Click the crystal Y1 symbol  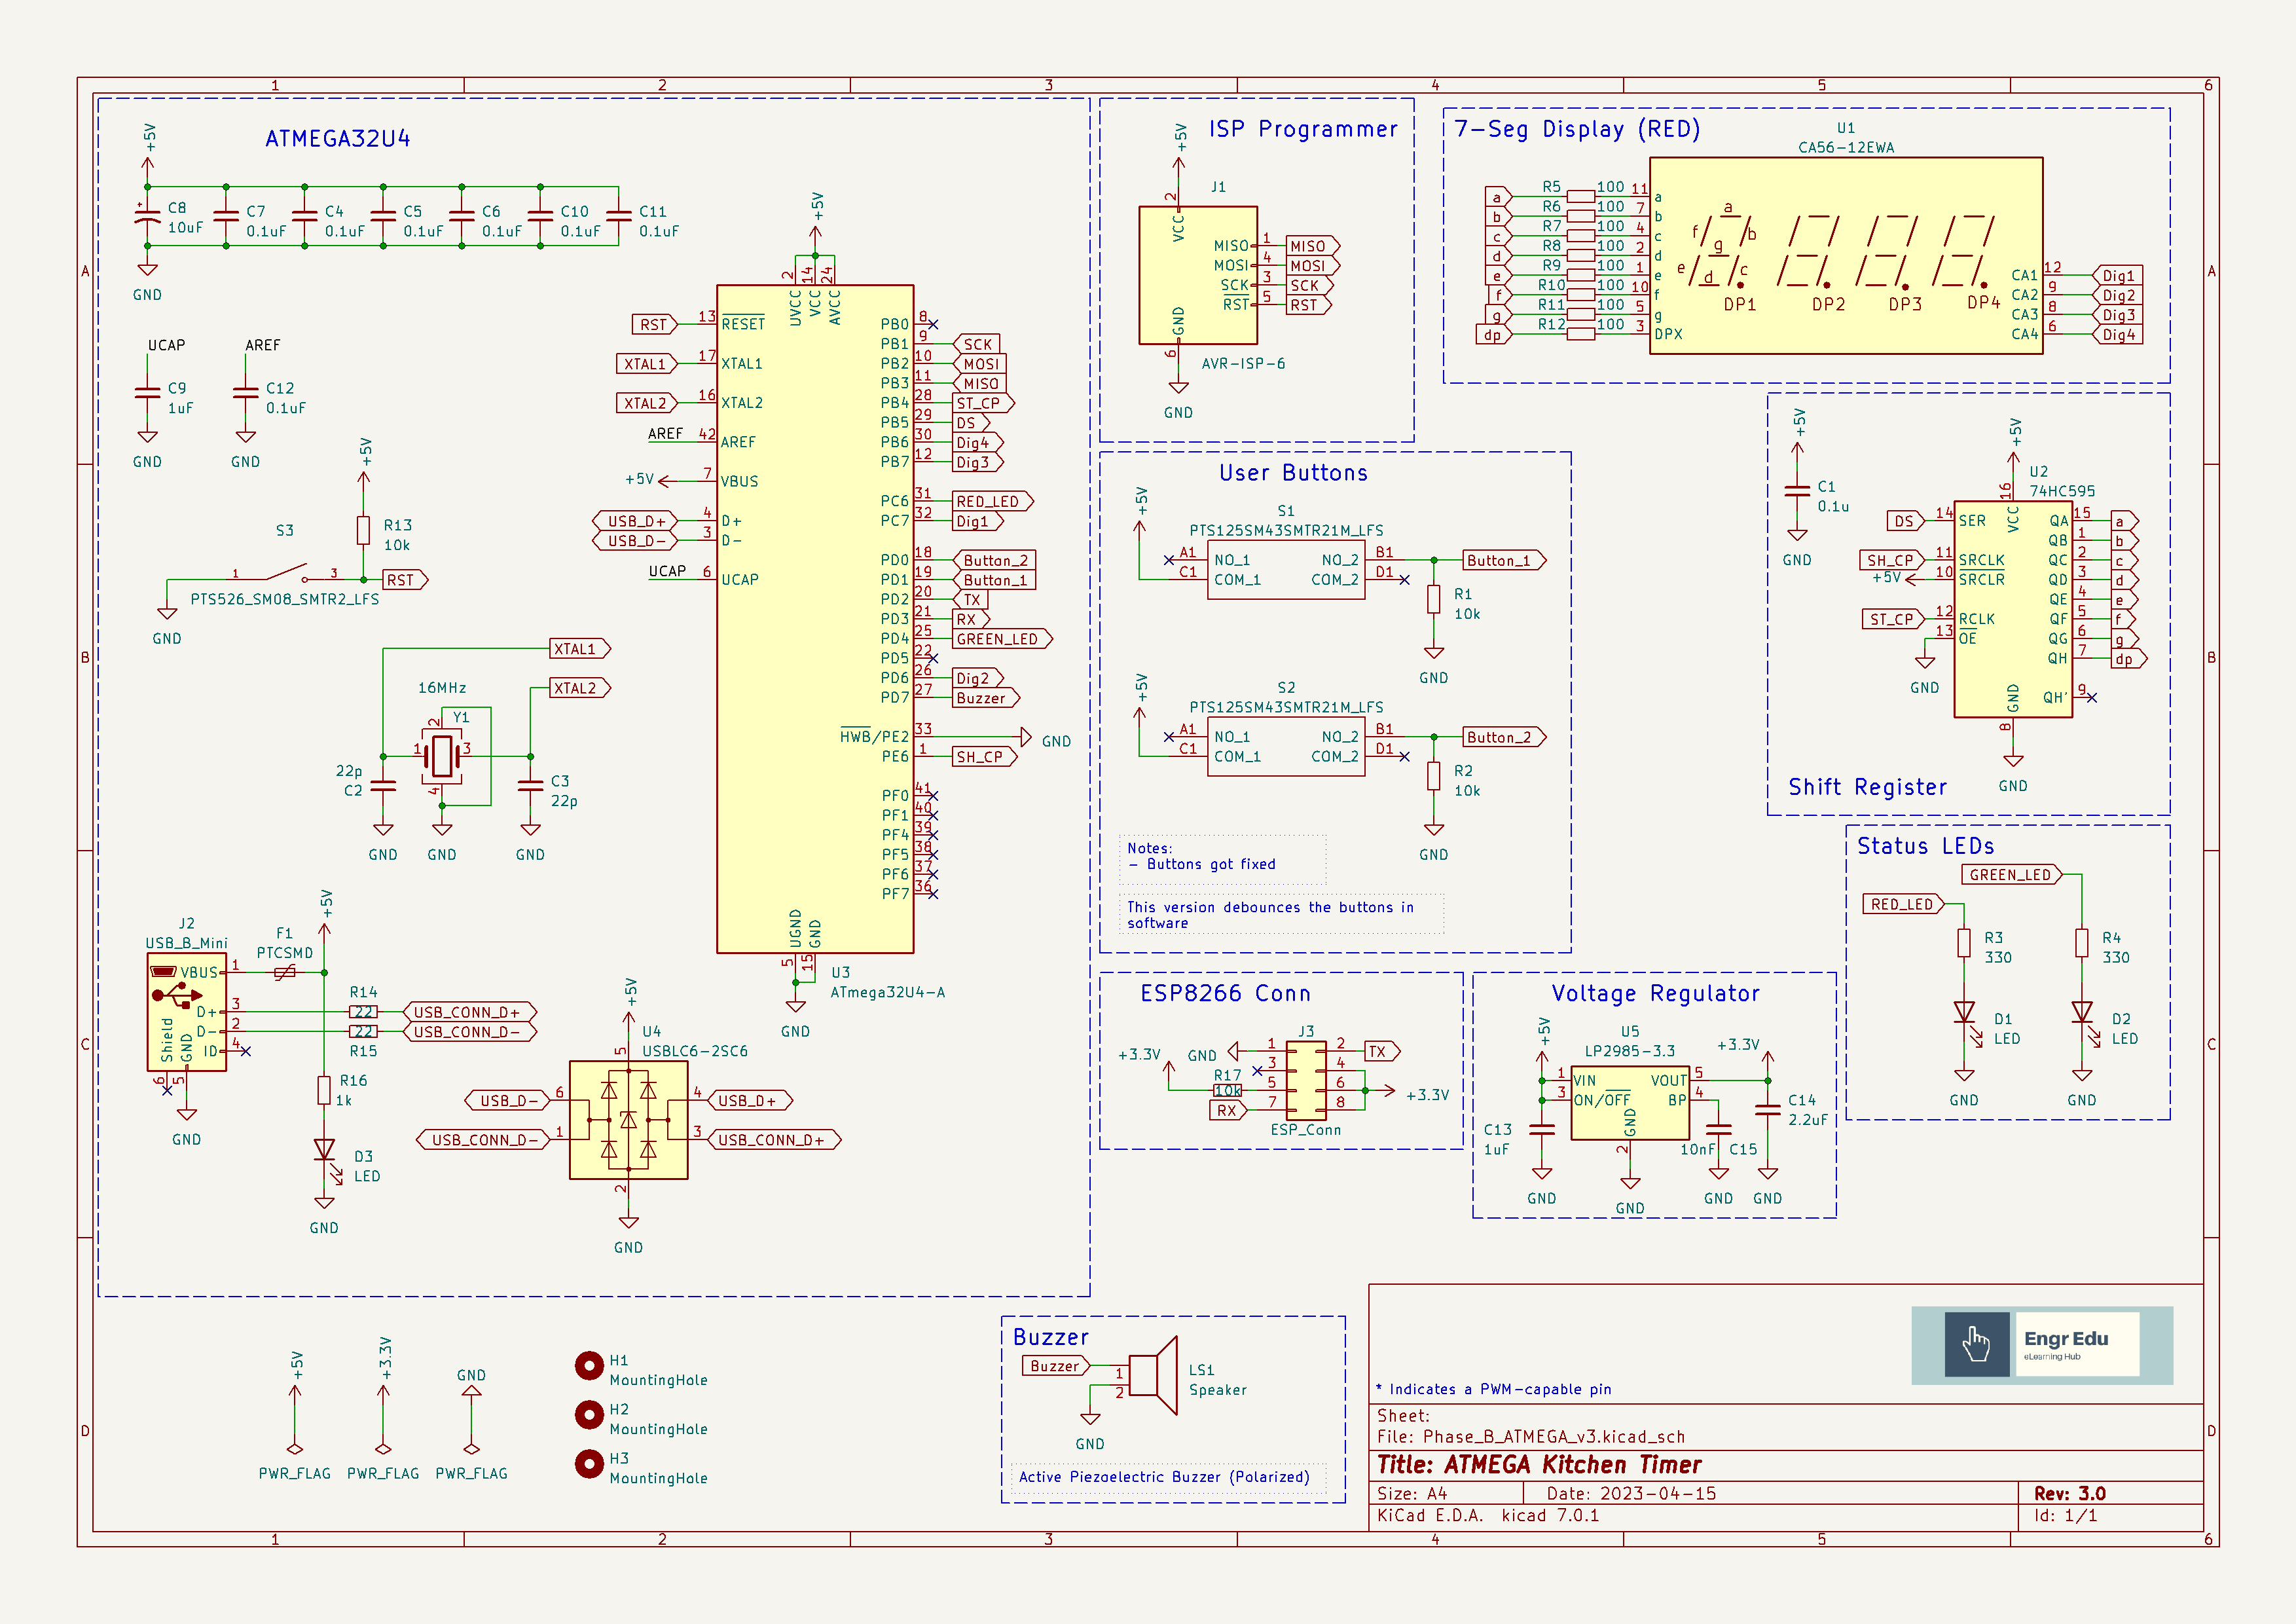(x=441, y=756)
